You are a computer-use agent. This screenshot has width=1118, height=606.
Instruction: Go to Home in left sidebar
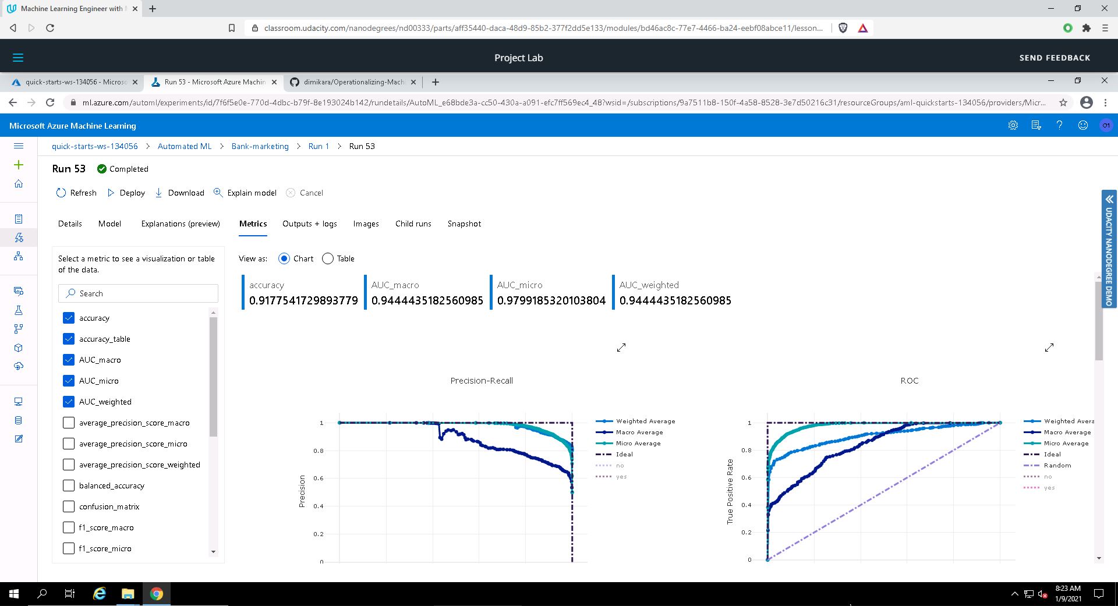pyautogui.click(x=19, y=184)
